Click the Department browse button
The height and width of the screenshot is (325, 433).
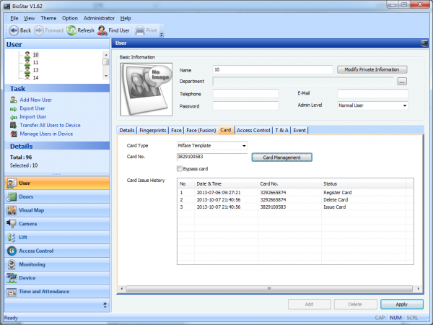click(402, 82)
